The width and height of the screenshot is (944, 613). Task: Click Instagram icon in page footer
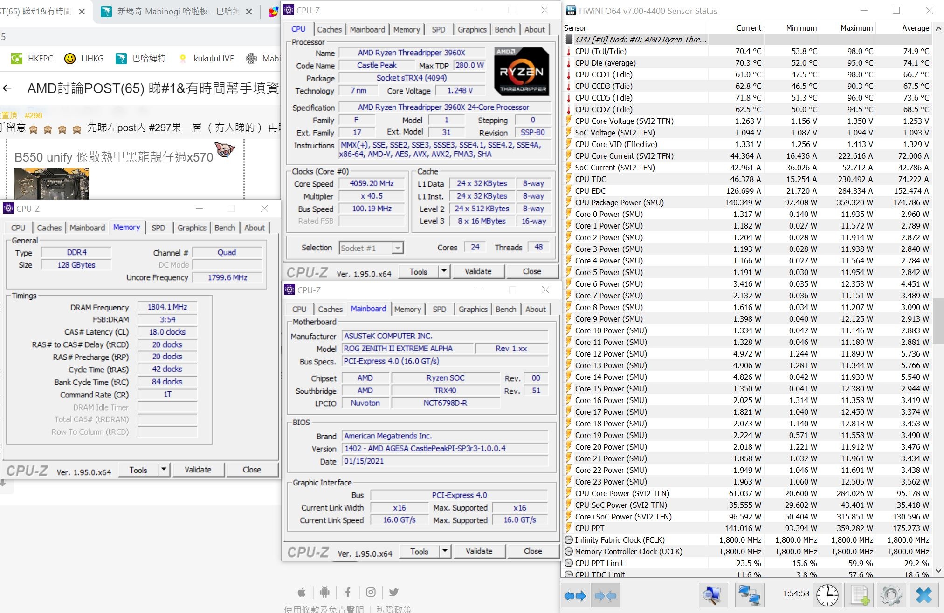pyautogui.click(x=371, y=592)
